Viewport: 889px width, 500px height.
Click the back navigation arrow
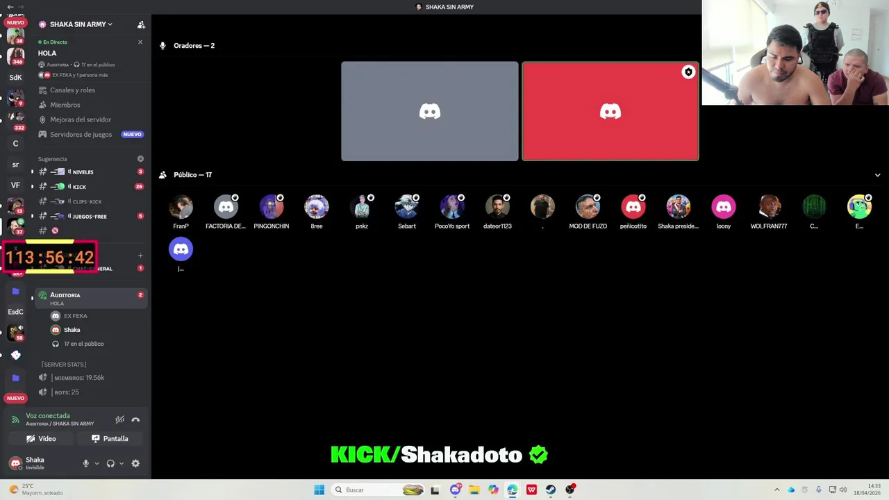[10, 6]
